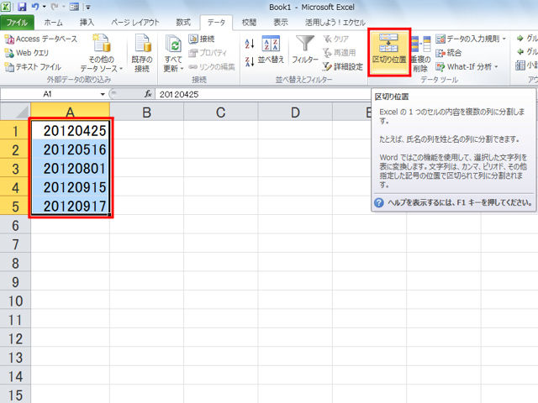This screenshot has width=538, height=403.
Task: Open the 接続 connections button
Action: 202,39
